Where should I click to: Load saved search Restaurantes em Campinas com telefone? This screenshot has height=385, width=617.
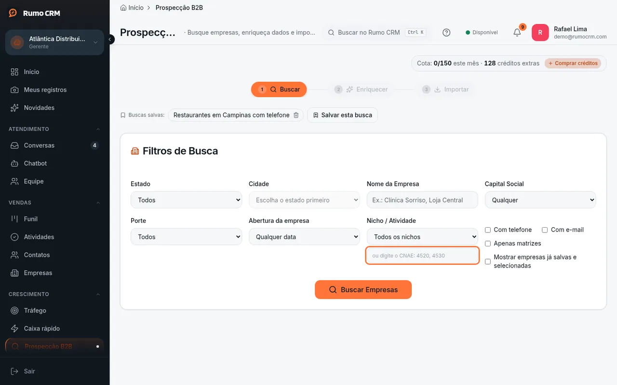click(x=231, y=115)
